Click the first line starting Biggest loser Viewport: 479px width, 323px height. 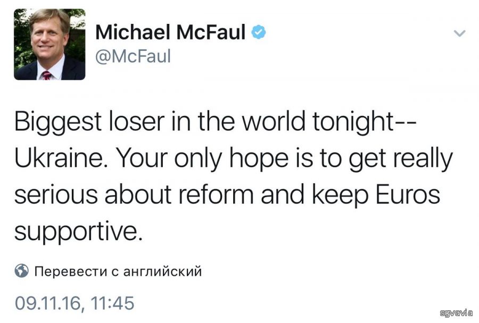[215, 122]
